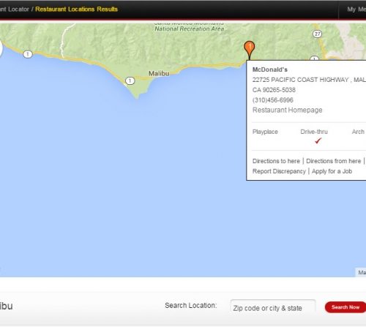Click the orange map pin marker
Viewport: 366px width, 327px height.
coord(250,50)
